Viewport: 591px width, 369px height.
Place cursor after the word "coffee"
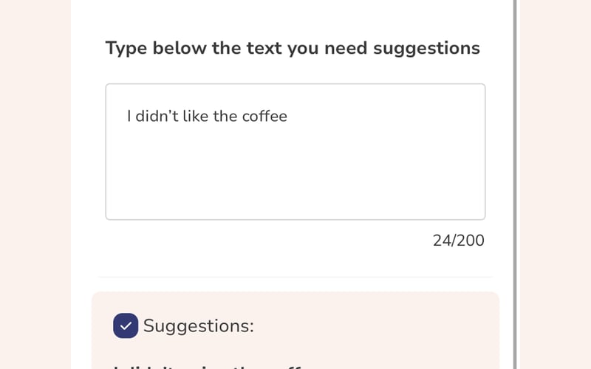tap(288, 116)
